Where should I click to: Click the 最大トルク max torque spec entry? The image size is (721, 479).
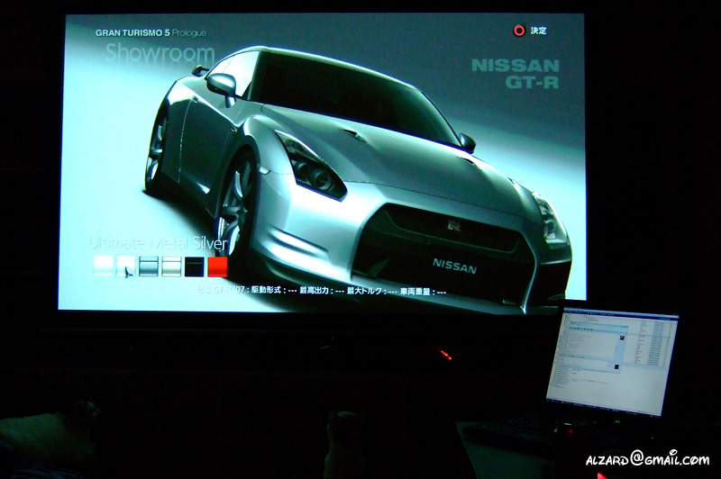click(372, 291)
